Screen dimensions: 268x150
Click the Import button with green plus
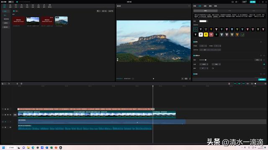15,11
